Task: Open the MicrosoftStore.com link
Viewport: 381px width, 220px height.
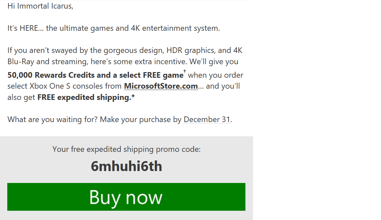Action: 161,86
